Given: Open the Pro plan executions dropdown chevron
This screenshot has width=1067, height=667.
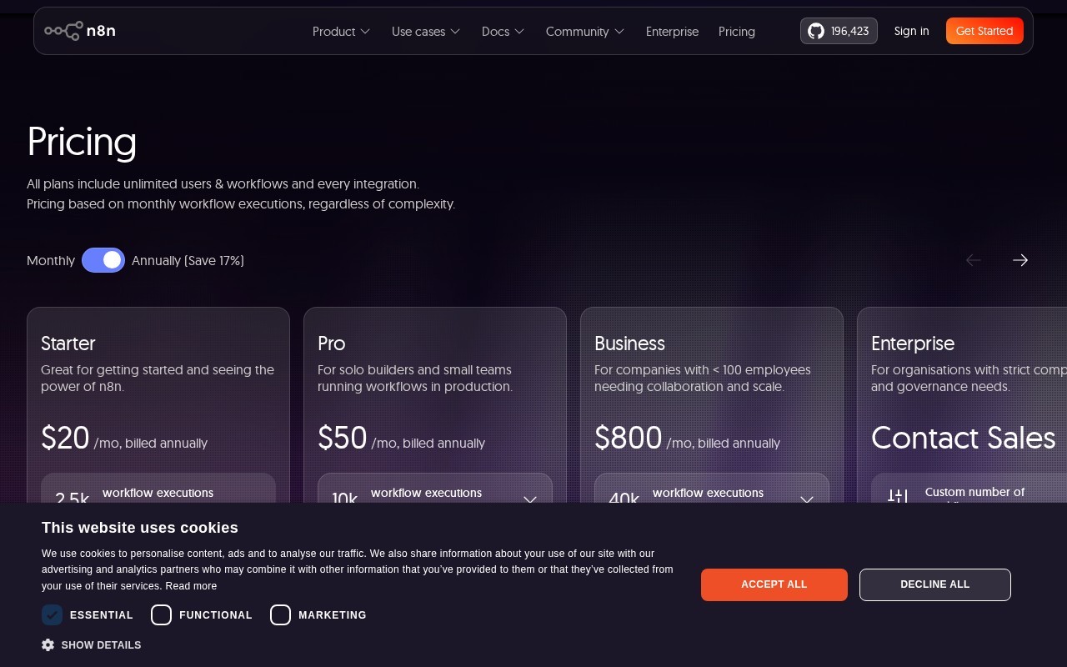Looking at the screenshot, I should [x=530, y=499].
